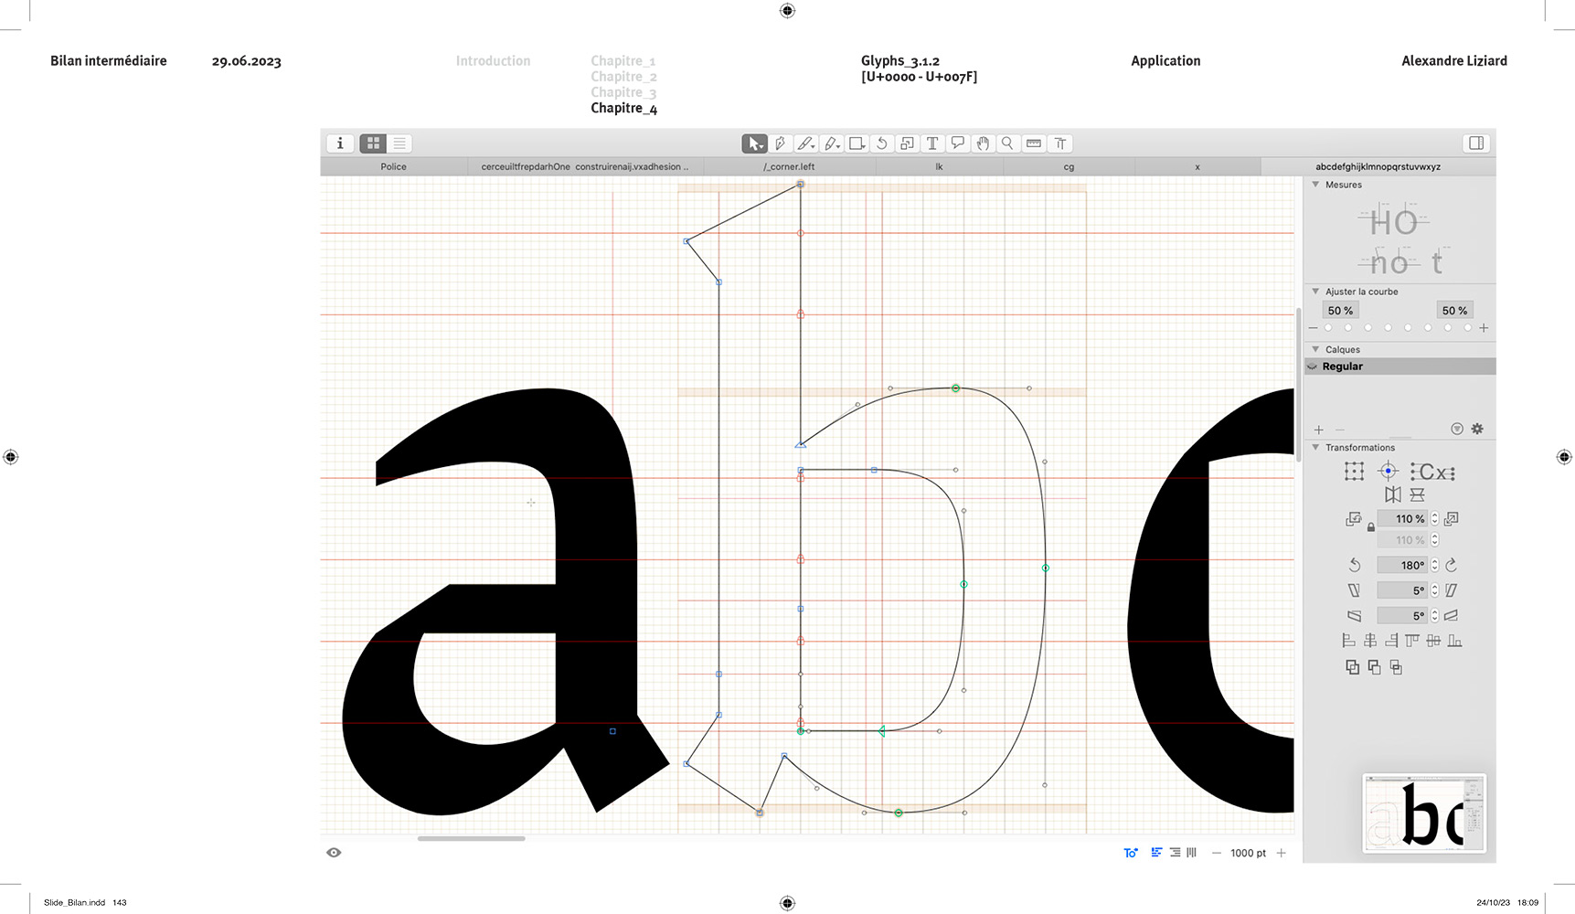
Task: Toggle the scale proportions lock
Action: click(x=1370, y=527)
